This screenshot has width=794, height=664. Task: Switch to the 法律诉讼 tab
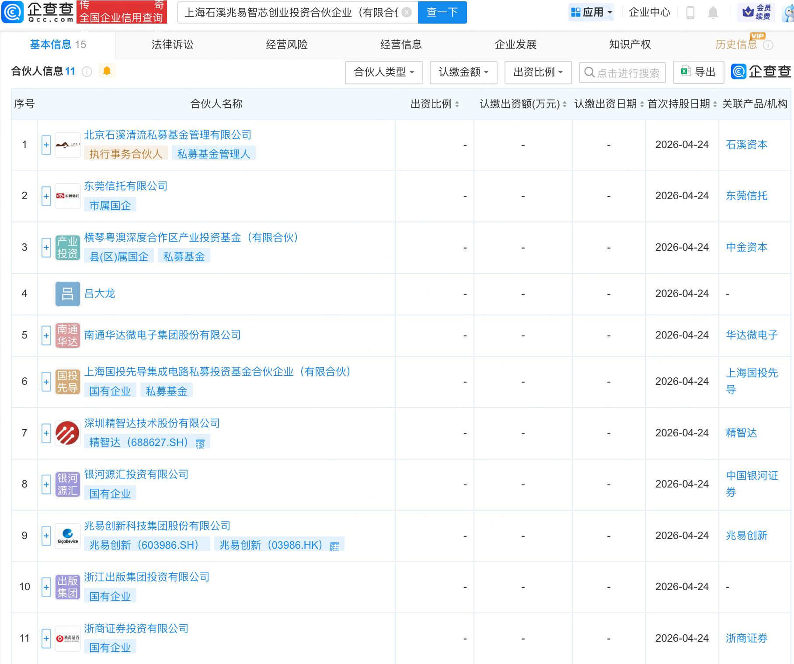[172, 45]
